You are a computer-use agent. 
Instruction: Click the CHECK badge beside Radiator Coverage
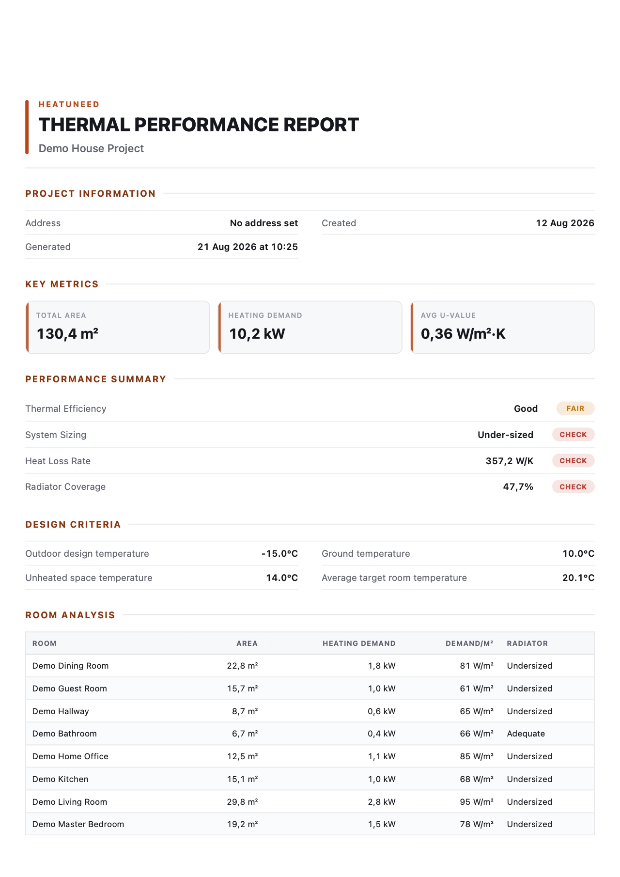573,487
